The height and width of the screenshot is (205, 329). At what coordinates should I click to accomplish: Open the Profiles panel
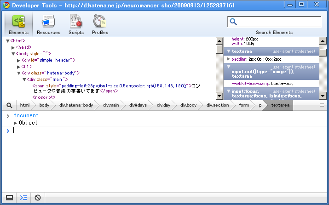click(x=100, y=24)
